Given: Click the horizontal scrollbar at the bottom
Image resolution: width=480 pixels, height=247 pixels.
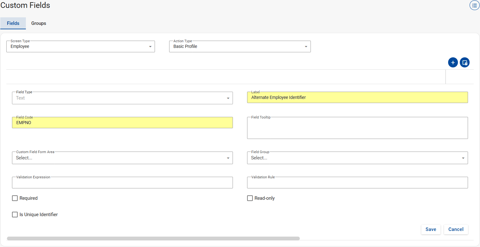Looking at the screenshot, I should pyautogui.click(x=153, y=238).
